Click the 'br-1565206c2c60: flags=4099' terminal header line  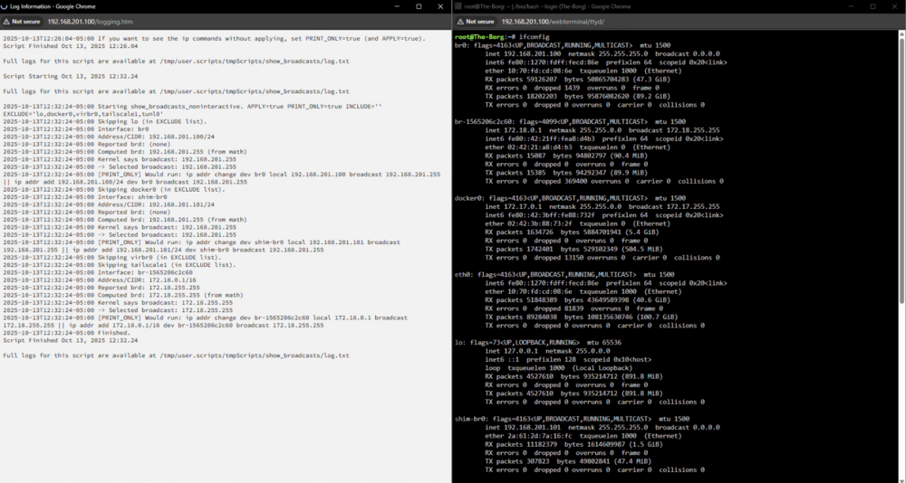570,122
